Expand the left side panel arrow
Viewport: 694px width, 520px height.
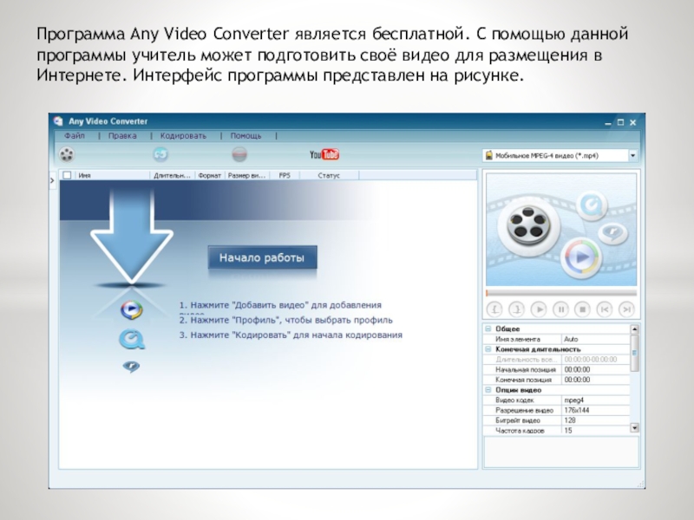52,180
